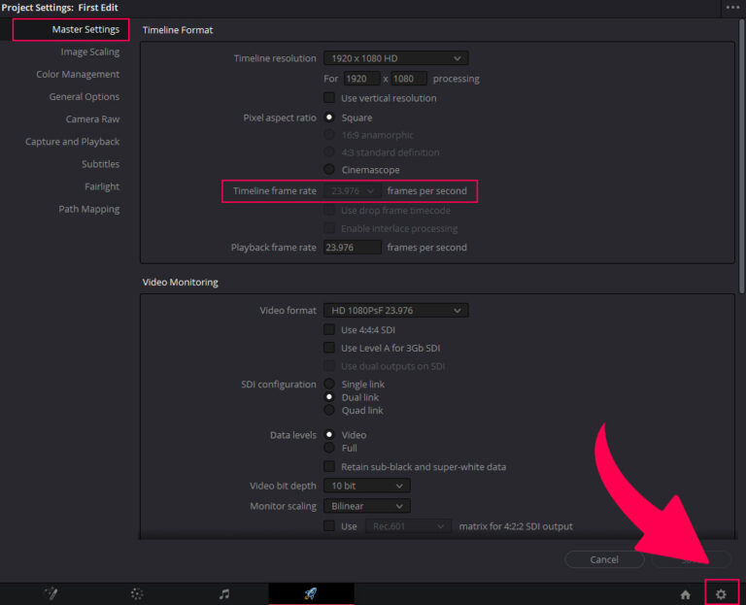
Task: Select Master Settings tab
Action: (x=85, y=29)
